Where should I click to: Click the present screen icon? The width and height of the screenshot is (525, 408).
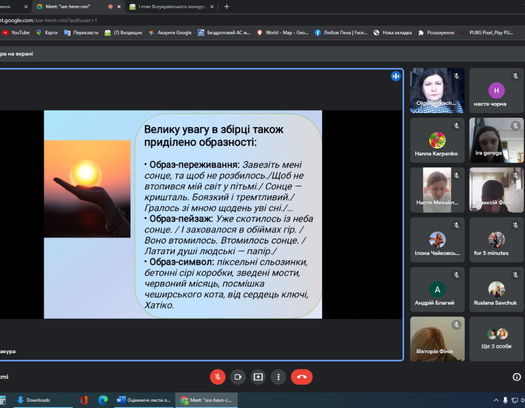click(258, 377)
